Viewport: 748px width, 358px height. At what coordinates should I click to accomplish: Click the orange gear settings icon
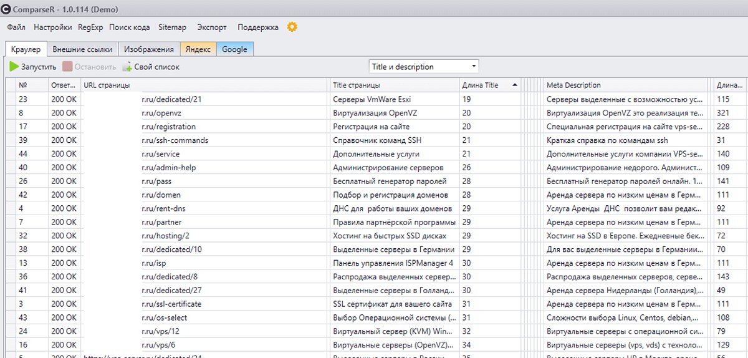[x=292, y=27]
